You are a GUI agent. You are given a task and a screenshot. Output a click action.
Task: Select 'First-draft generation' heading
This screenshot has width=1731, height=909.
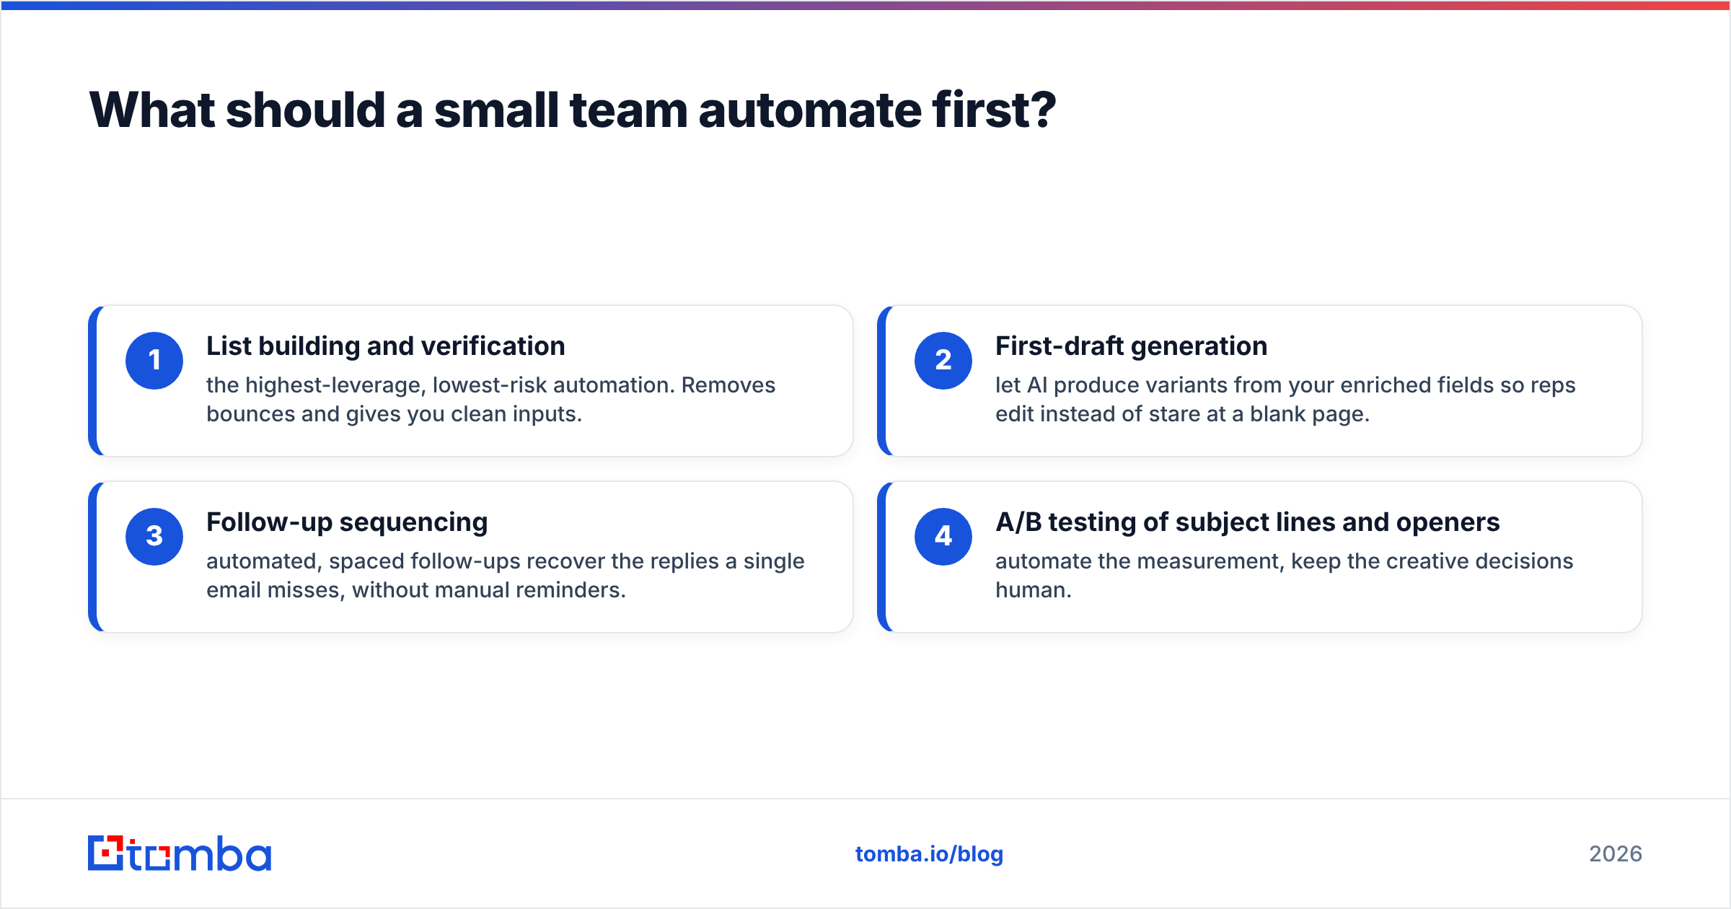point(1131,346)
